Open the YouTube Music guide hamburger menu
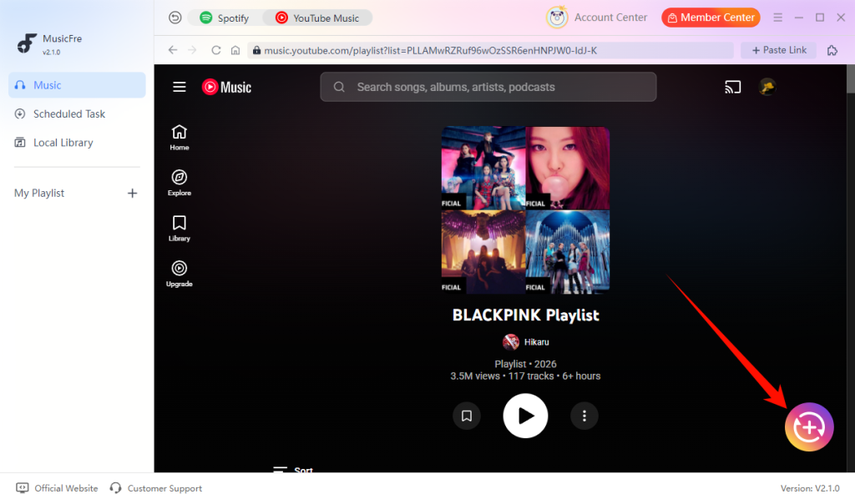Image resolution: width=855 pixels, height=504 pixels. click(x=180, y=87)
